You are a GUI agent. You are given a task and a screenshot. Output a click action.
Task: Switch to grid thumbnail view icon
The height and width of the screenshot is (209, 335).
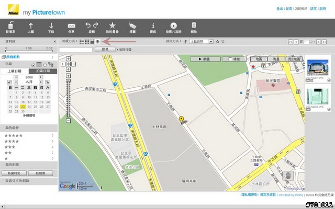click(x=87, y=42)
